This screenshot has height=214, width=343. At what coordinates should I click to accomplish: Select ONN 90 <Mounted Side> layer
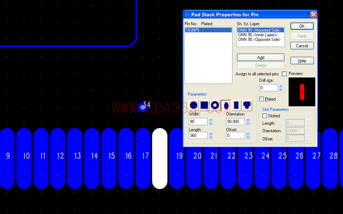[261, 30]
